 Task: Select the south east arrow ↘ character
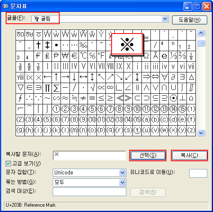coord(119,77)
